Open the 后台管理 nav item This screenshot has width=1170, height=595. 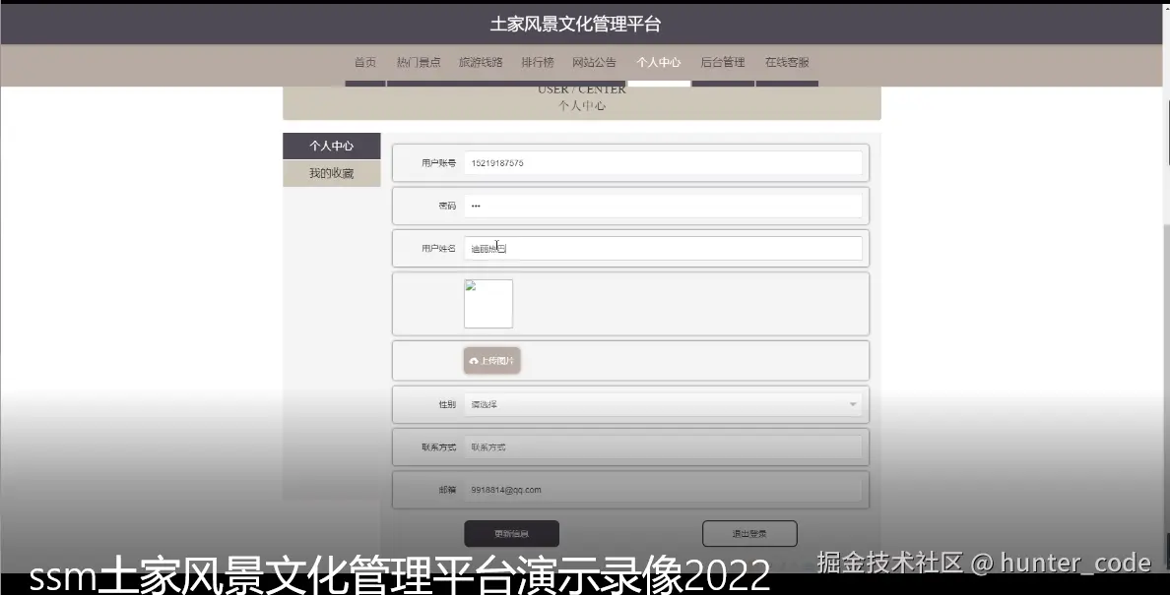722,63
